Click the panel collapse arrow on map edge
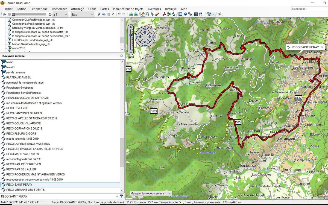The height and width of the screenshot is (205, 328). coord(126,104)
